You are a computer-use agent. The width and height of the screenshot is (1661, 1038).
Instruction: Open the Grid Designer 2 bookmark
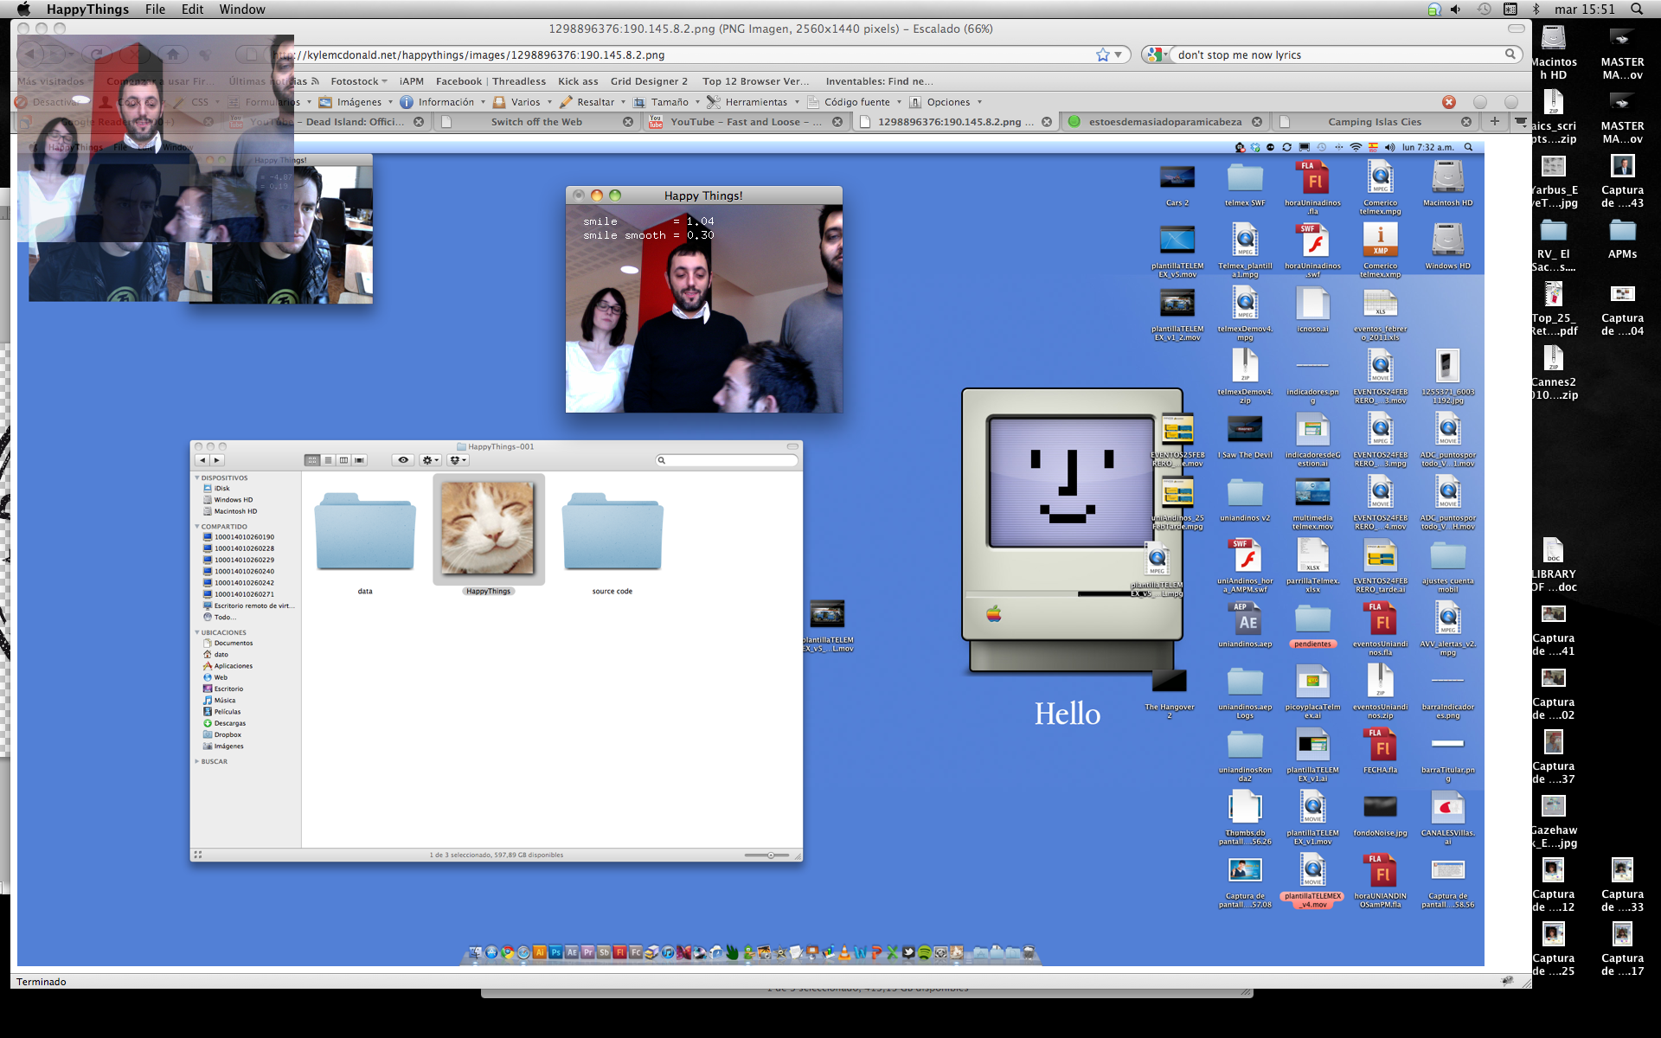point(649,81)
